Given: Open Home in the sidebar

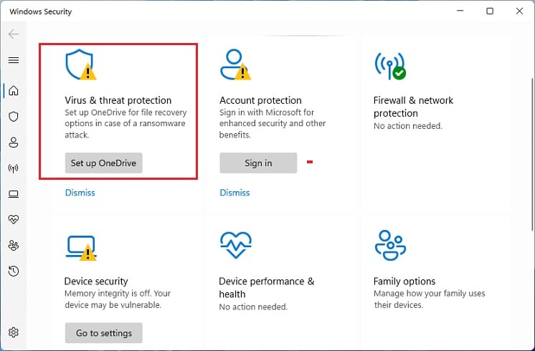Looking at the screenshot, I should pos(13,91).
